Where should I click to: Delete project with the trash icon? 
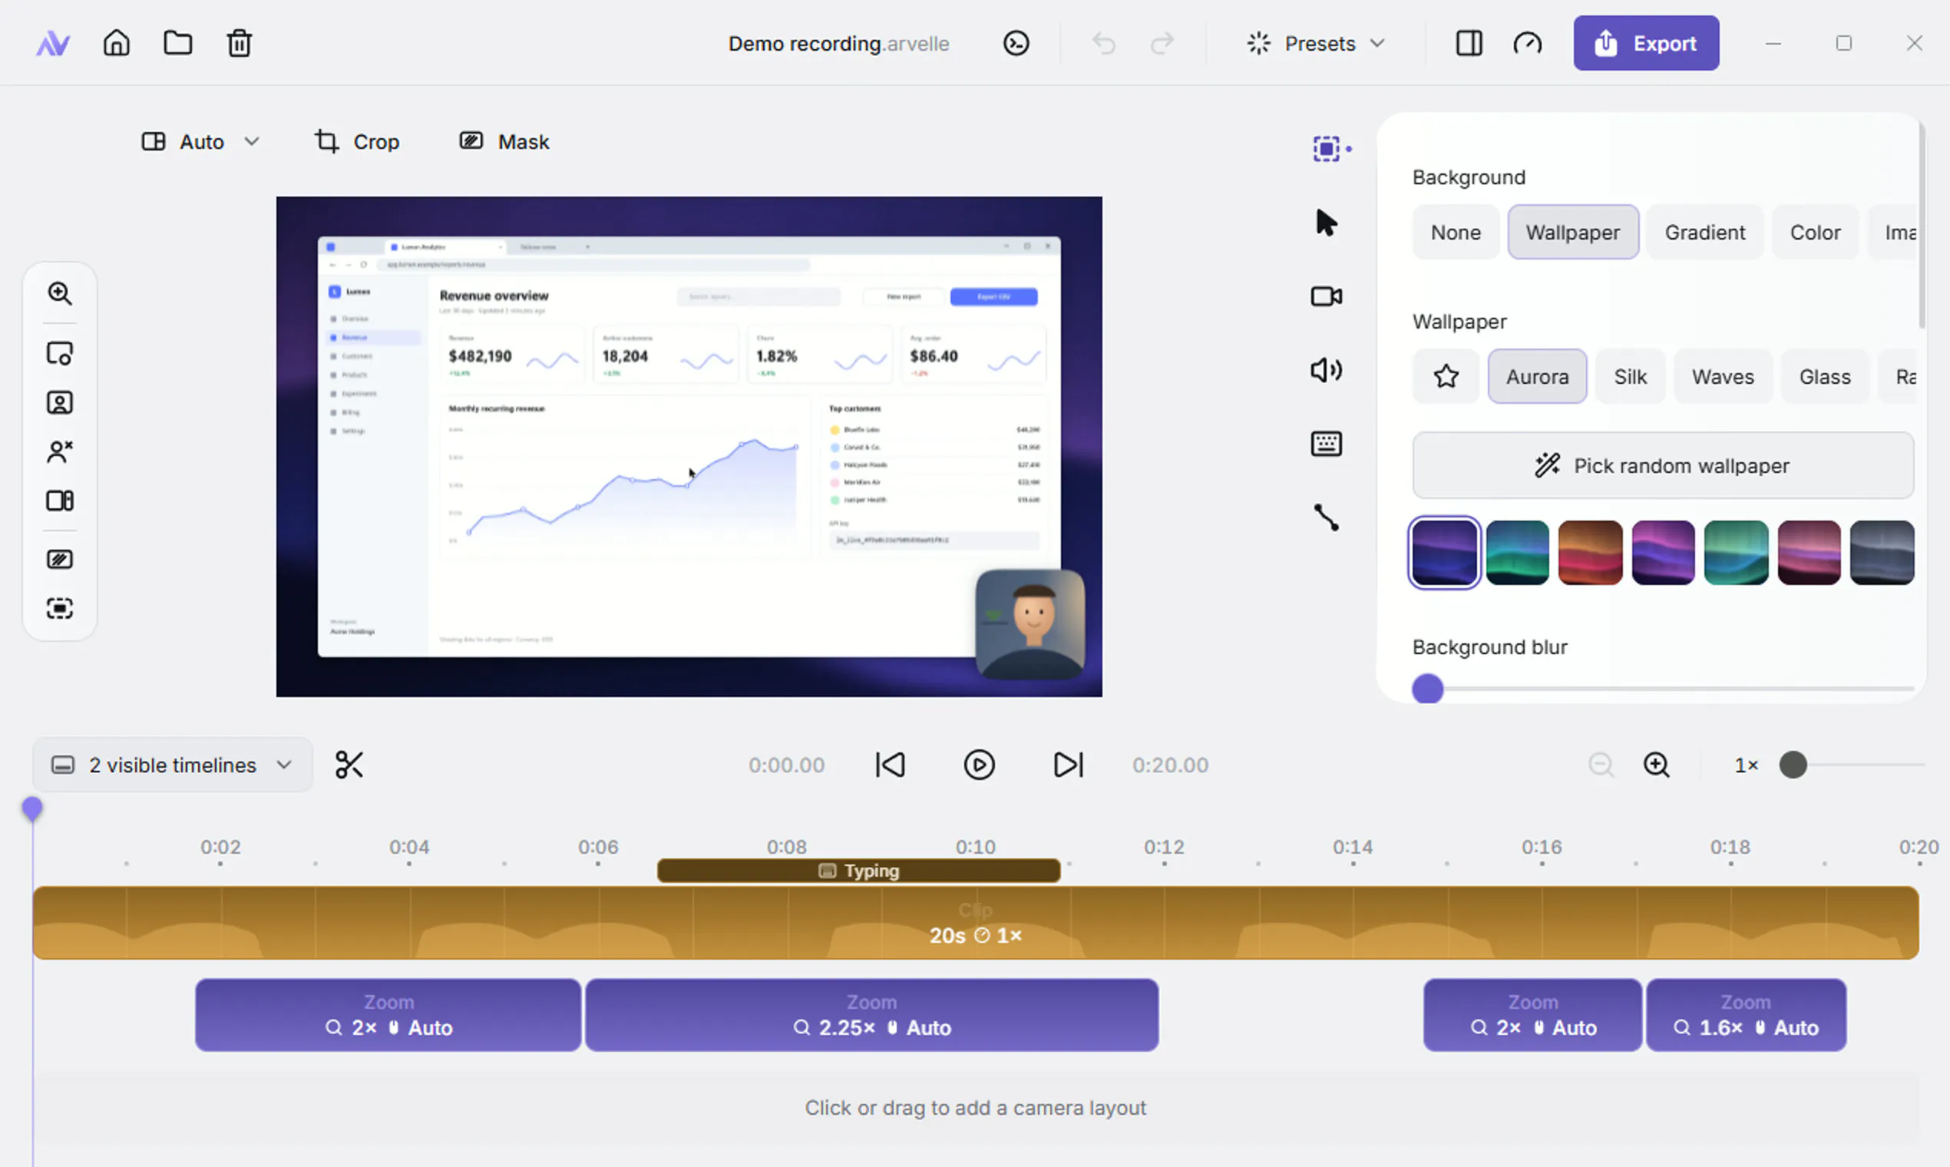pos(239,42)
